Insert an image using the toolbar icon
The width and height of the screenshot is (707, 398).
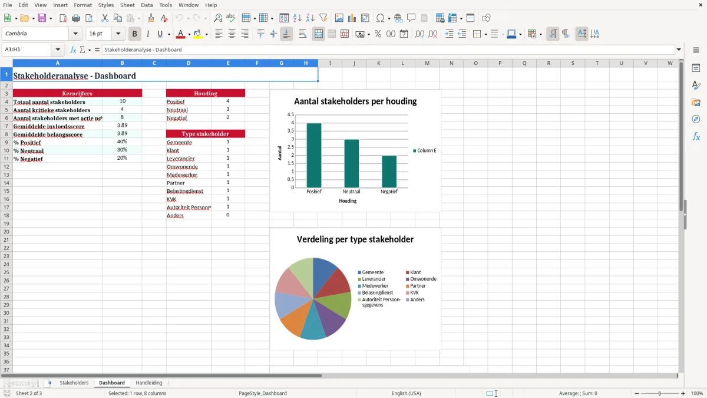339,18
